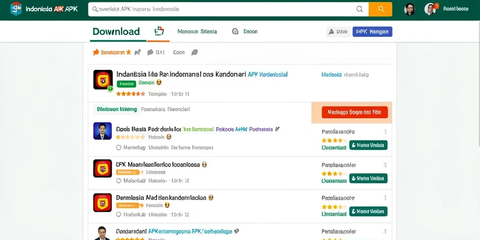Open the Dardaradanl APK title link
The image size is (480, 240).
174,232
